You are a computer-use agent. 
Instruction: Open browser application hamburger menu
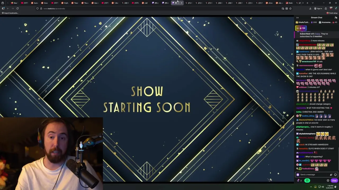click(x=335, y=8)
